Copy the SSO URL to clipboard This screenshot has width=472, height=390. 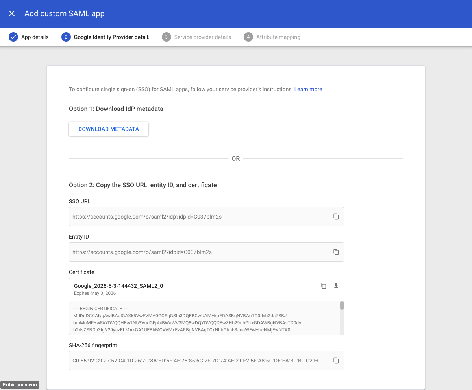click(336, 217)
